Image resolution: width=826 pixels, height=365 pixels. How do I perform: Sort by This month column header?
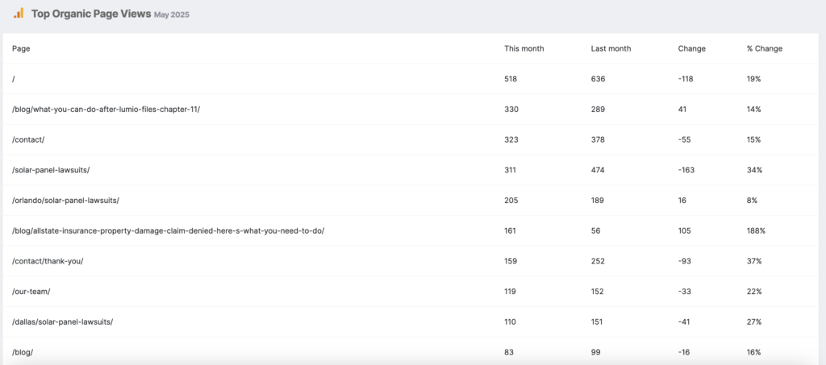point(524,48)
